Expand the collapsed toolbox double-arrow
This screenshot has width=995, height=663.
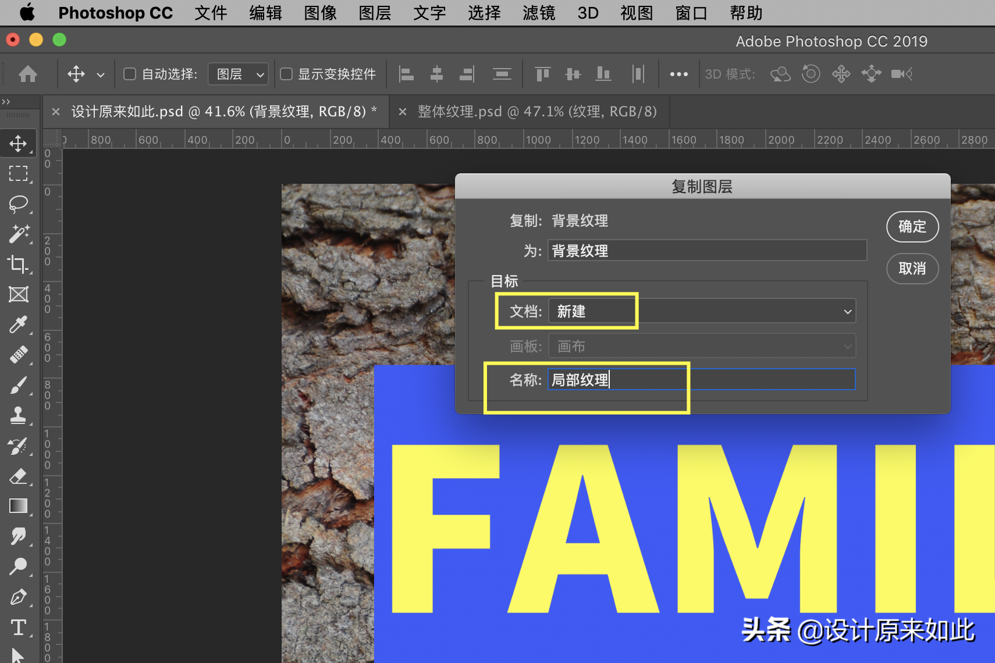(x=6, y=102)
